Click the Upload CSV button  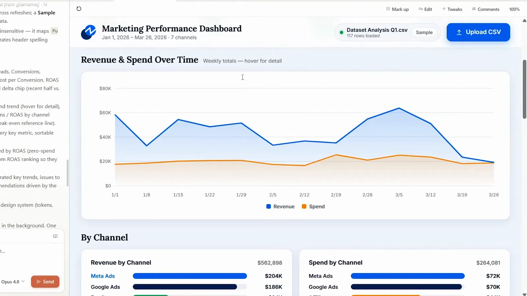point(478,32)
